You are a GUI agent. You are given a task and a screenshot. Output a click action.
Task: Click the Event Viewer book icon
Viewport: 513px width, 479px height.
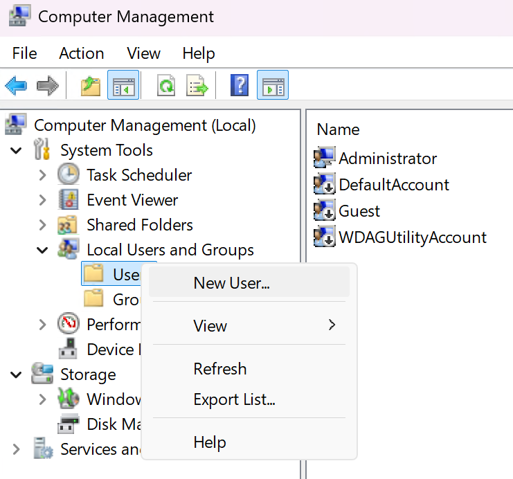click(68, 199)
